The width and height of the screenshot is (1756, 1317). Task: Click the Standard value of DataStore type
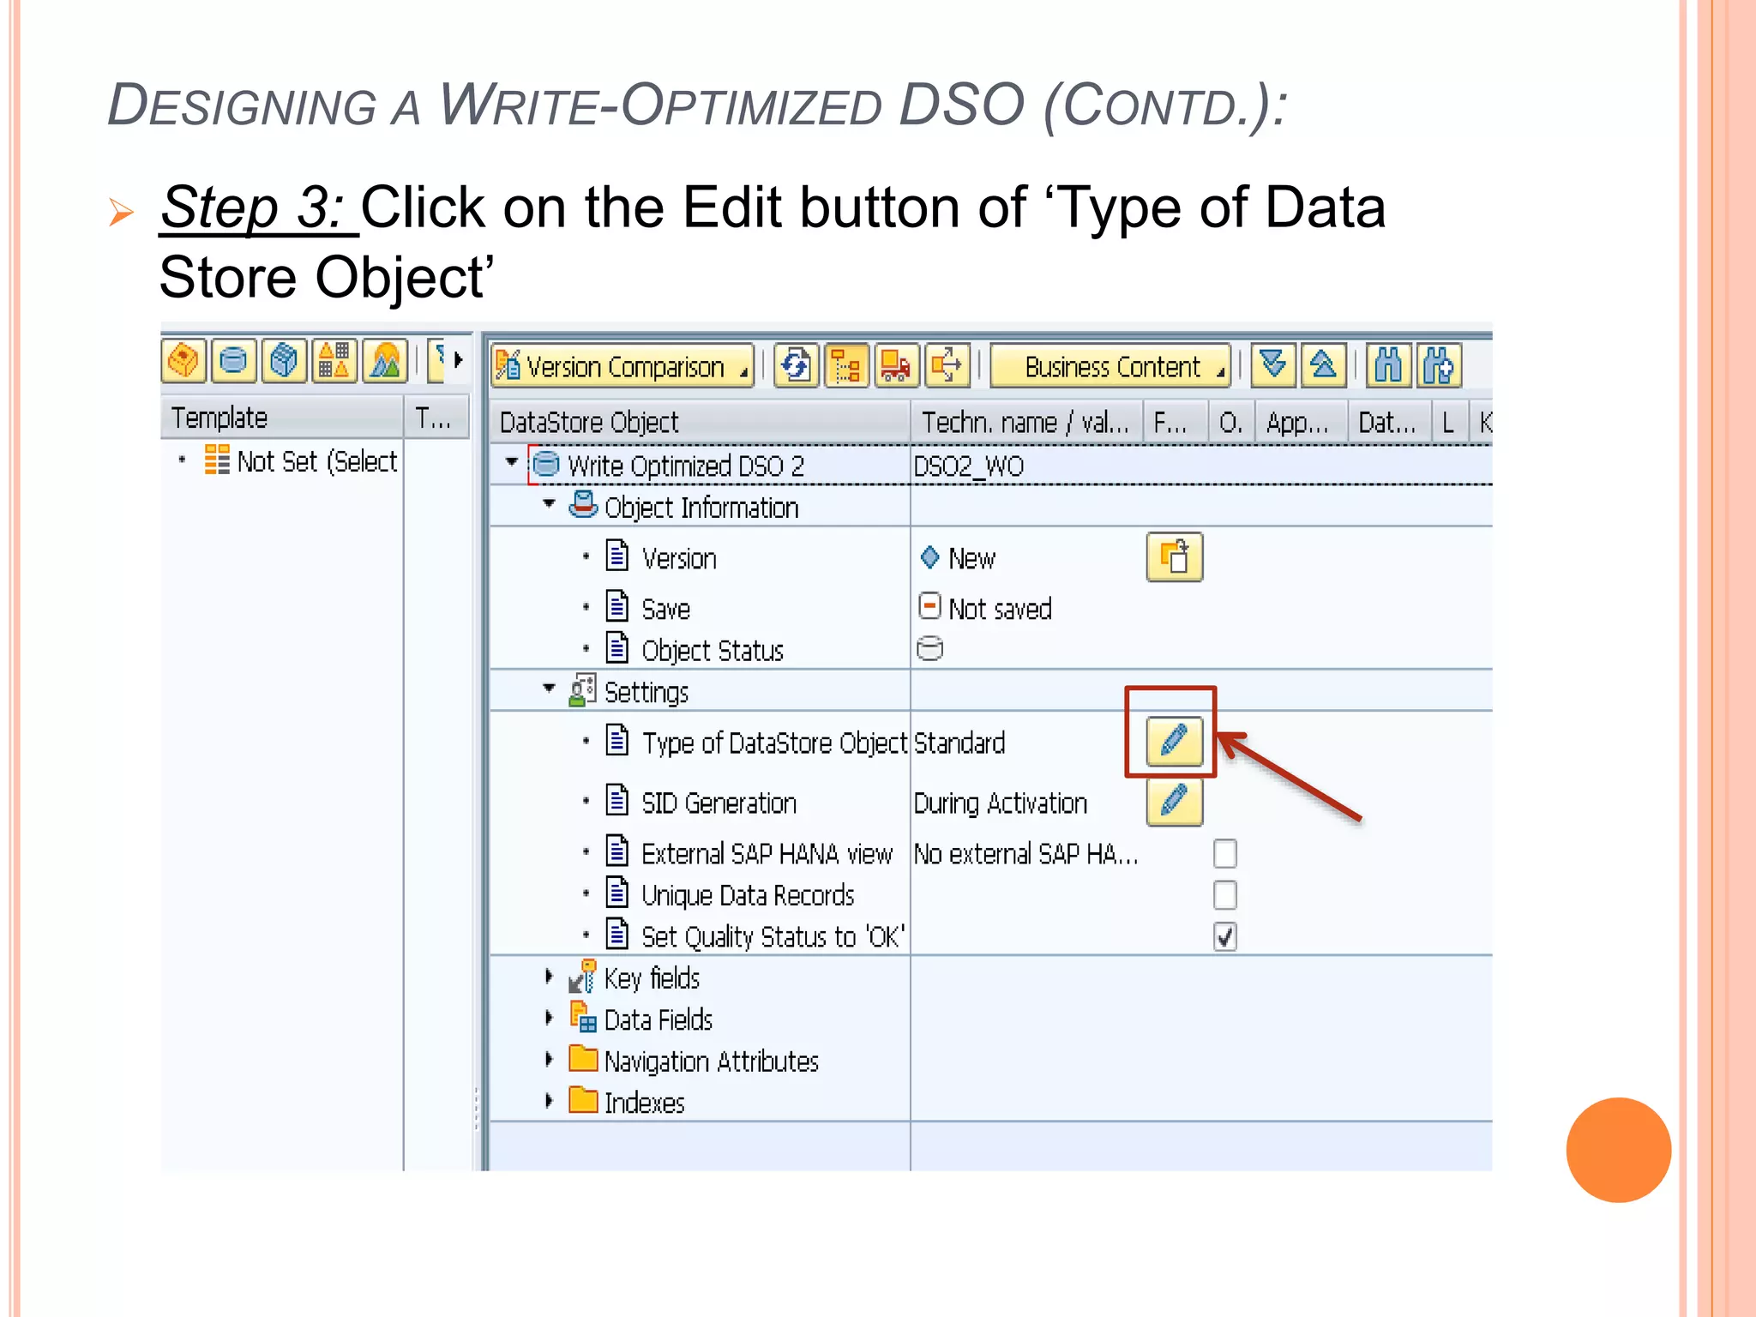click(x=959, y=743)
